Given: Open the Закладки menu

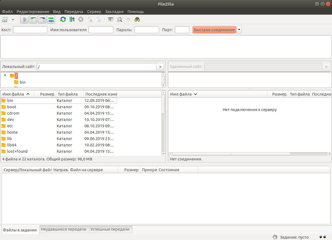Looking at the screenshot, I should [114, 12].
